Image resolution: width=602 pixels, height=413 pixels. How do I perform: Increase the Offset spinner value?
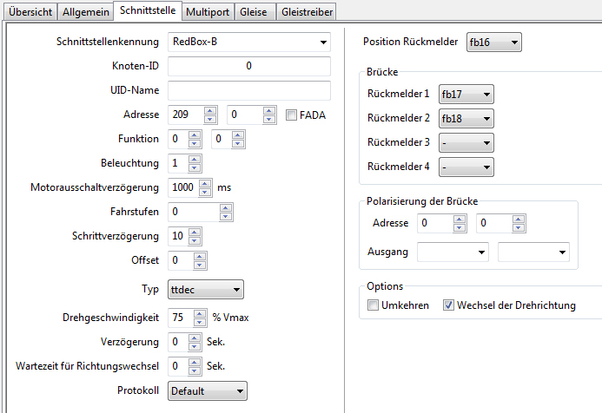pyautogui.click(x=195, y=255)
